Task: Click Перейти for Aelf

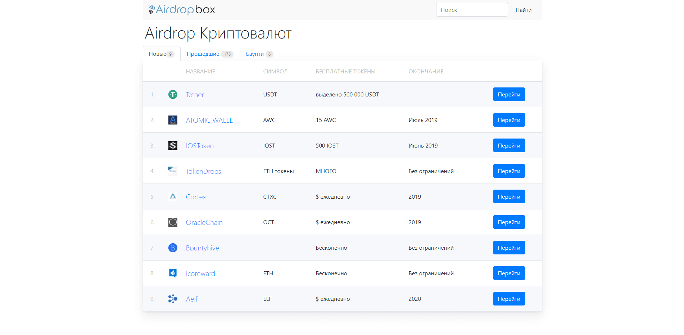Action: click(x=509, y=299)
